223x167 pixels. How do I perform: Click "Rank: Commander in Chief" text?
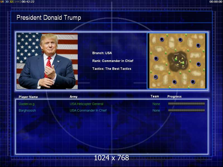(113, 61)
